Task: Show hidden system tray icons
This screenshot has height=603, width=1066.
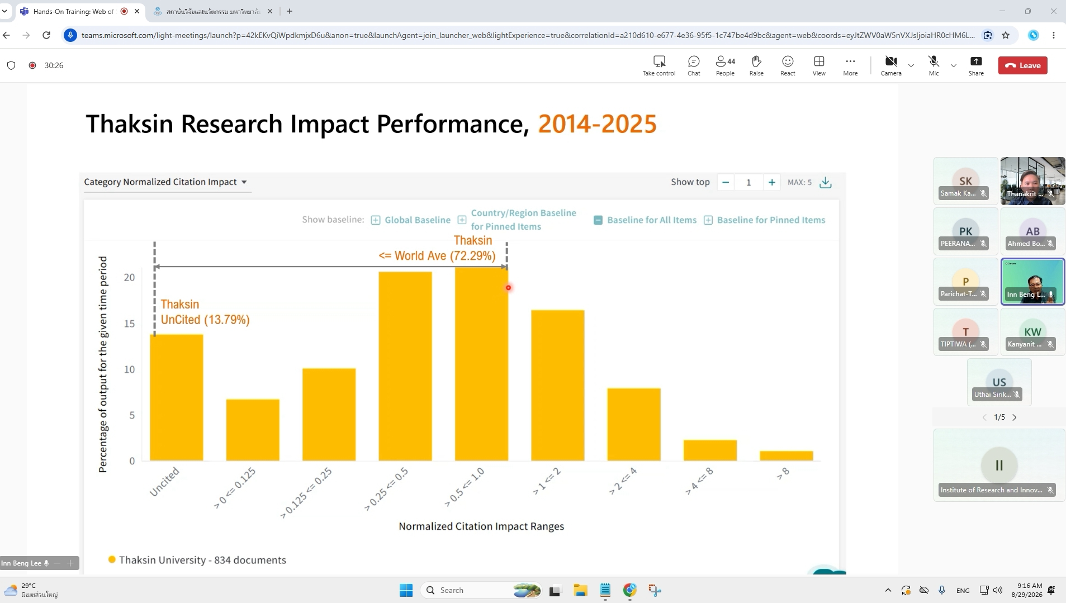Action: point(888,590)
